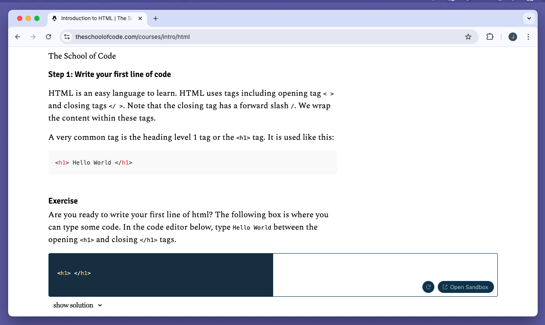The height and width of the screenshot is (325, 545).
Task: Open Chrome's three-dot menu
Action: (x=528, y=37)
